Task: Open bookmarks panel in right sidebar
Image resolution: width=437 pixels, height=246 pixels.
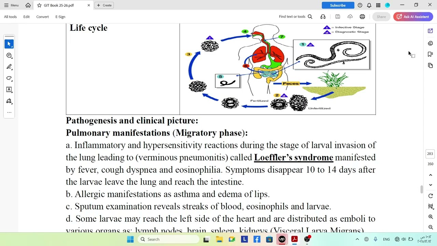Action: (431, 54)
